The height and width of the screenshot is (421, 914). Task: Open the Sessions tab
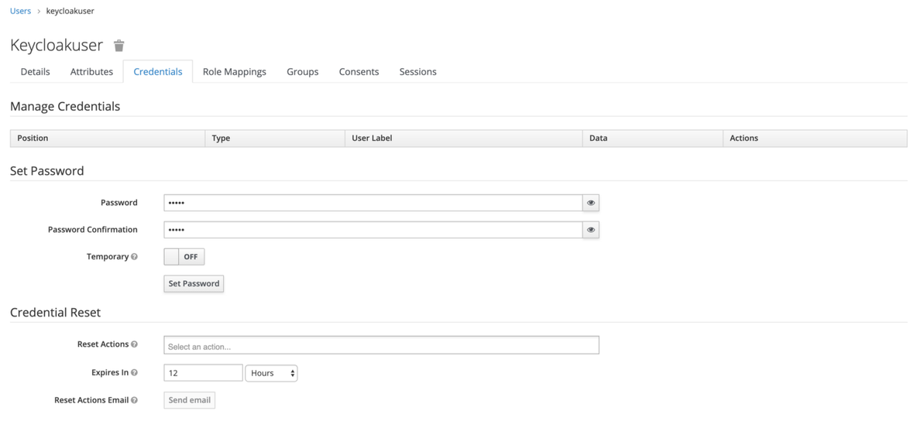[418, 72]
